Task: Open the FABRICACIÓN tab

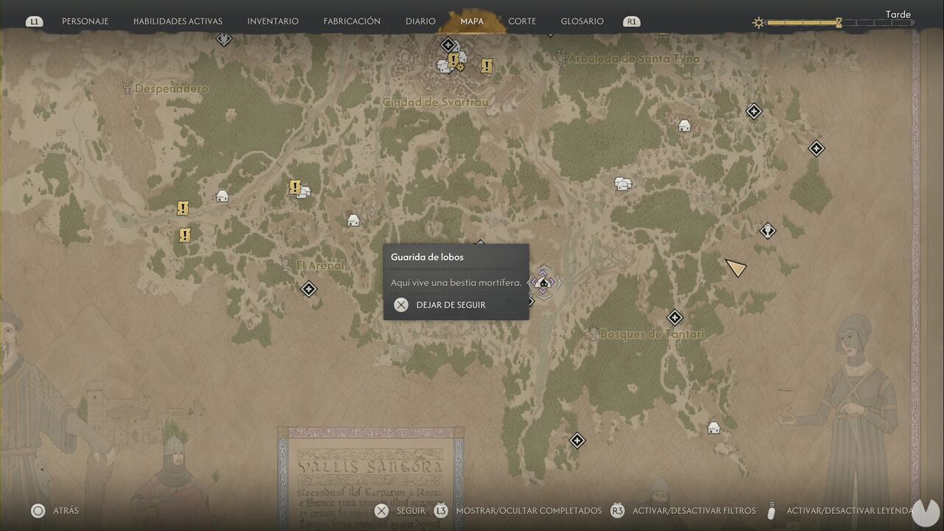Action: point(352,21)
